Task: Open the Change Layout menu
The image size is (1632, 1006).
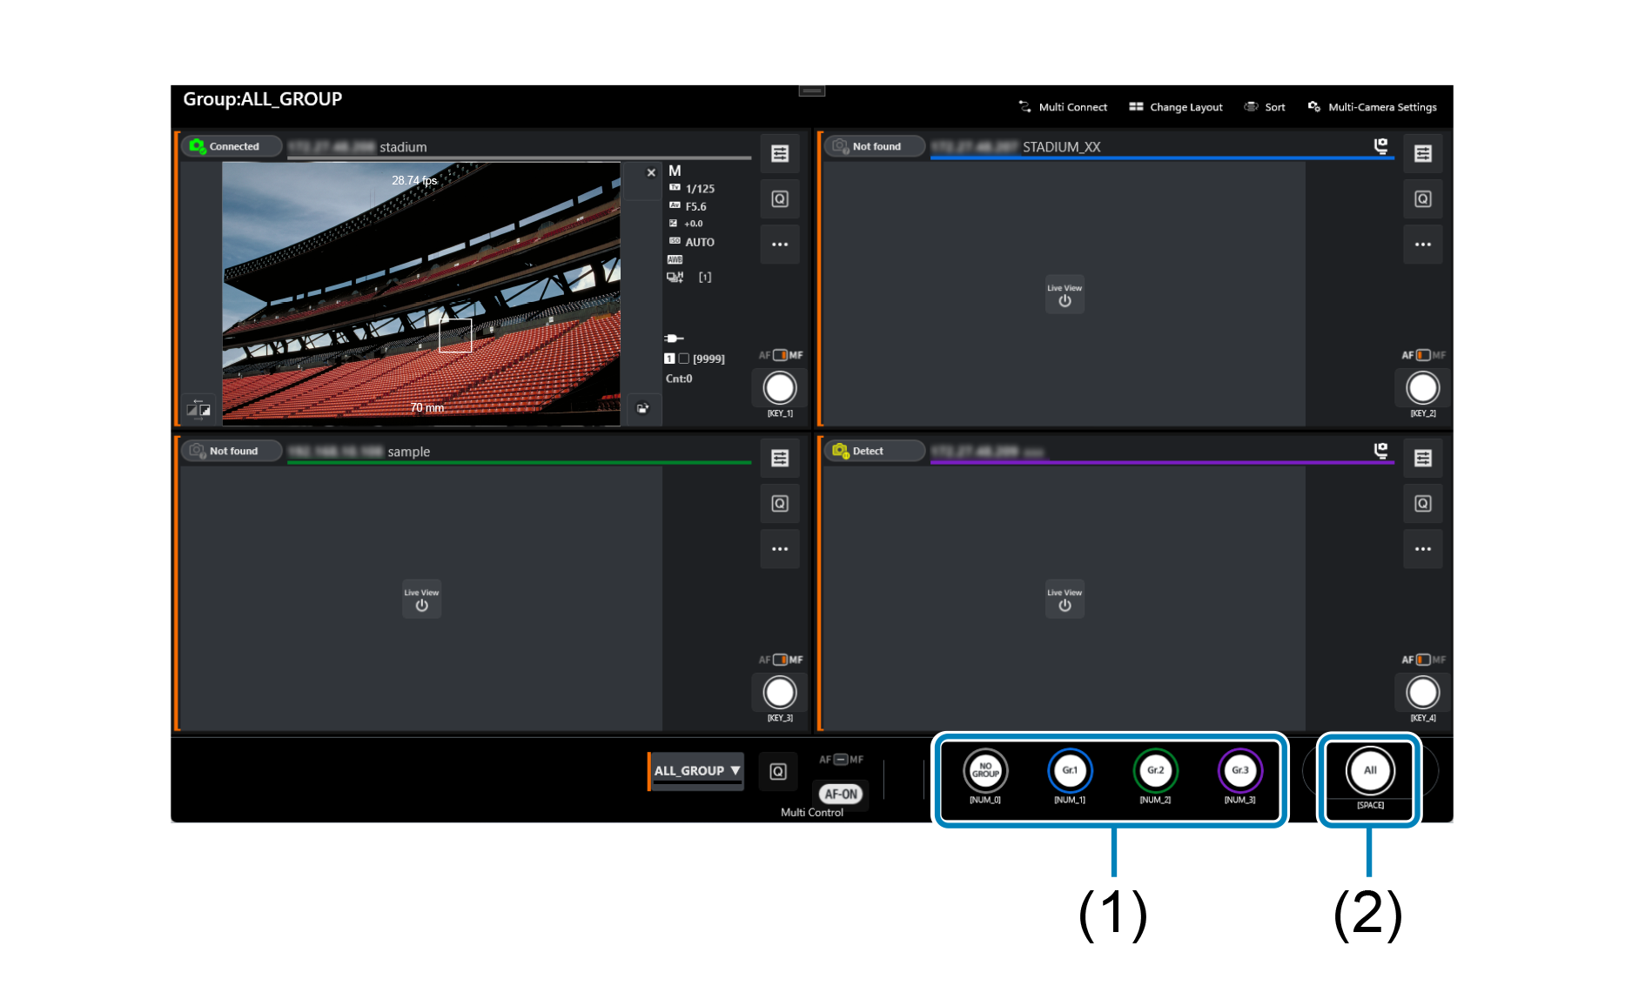Action: point(1175,106)
